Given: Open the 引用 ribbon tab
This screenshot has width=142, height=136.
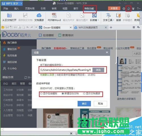Looking at the screenshot, I should pos(43,9).
